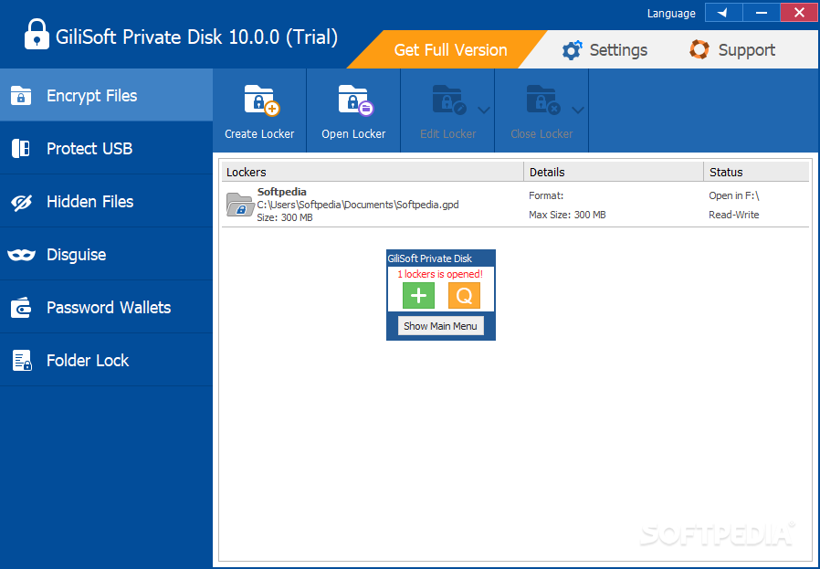The width and height of the screenshot is (820, 569).
Task: Click the GiliSoft Private Disk popup title
Action: (x=430, y=258)
